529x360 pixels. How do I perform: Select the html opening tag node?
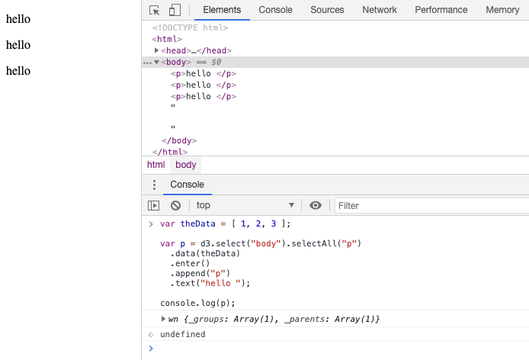tap(167, 39)
